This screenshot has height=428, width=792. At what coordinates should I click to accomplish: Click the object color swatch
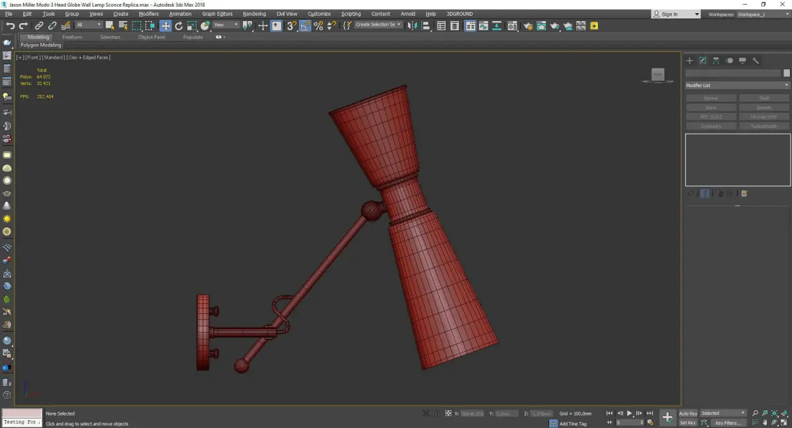786,73
